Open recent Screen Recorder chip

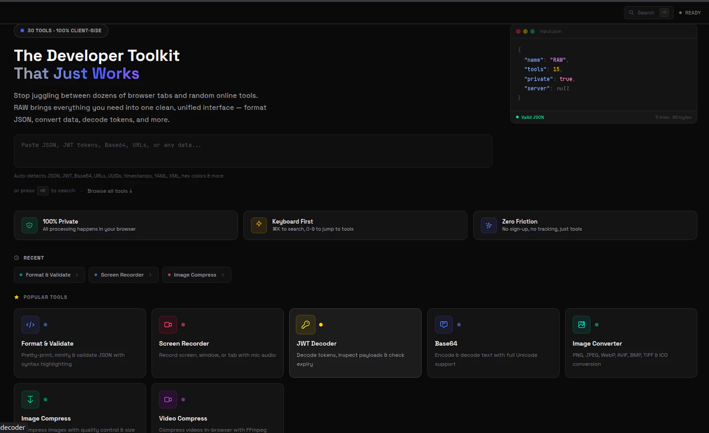(x=123, y=275)
